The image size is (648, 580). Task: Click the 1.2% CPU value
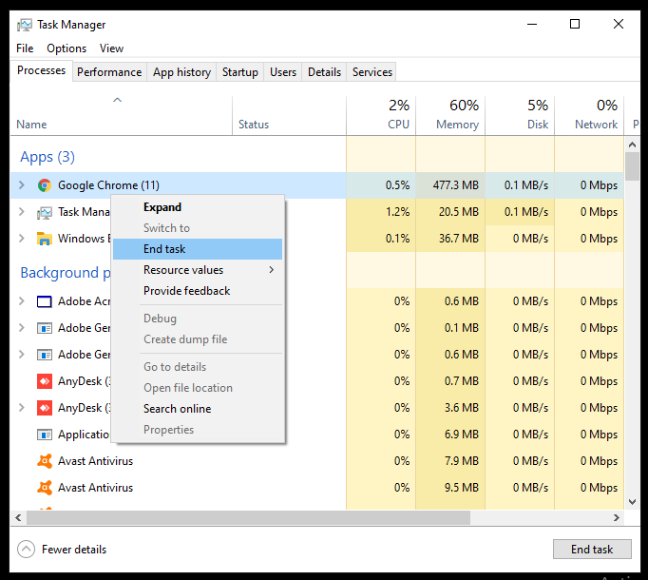click(x=397, y=212)
